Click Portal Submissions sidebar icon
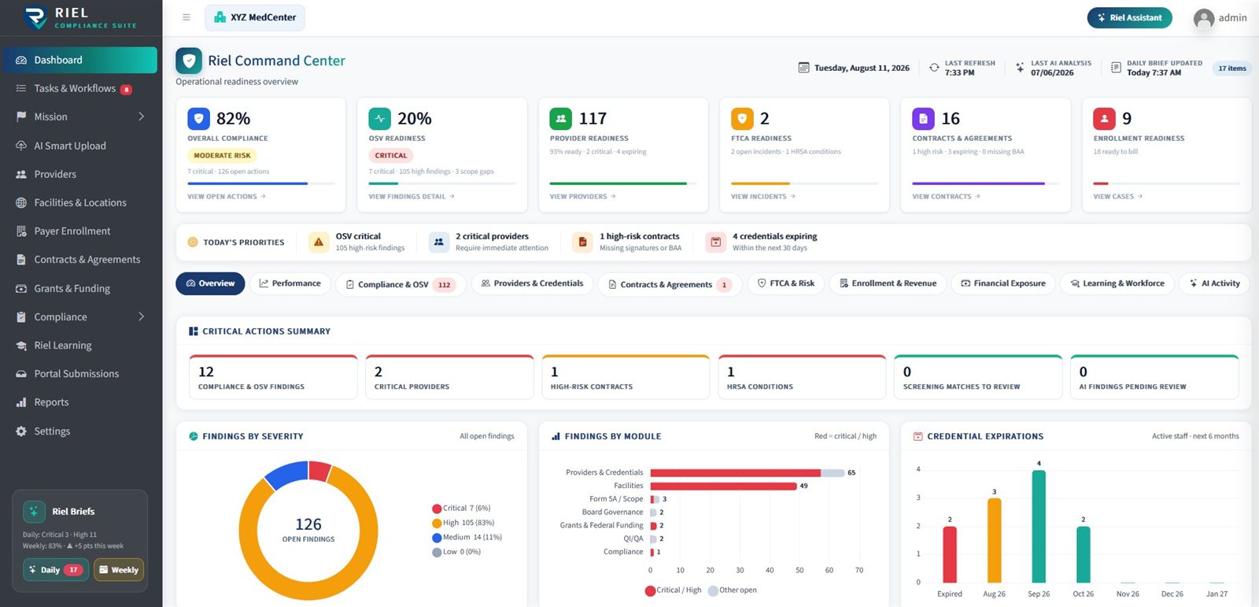The height and width of the screenshot is (607, 1259). [x=21, y=373]
